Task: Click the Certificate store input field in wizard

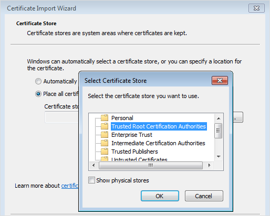Action: [62, 117]
